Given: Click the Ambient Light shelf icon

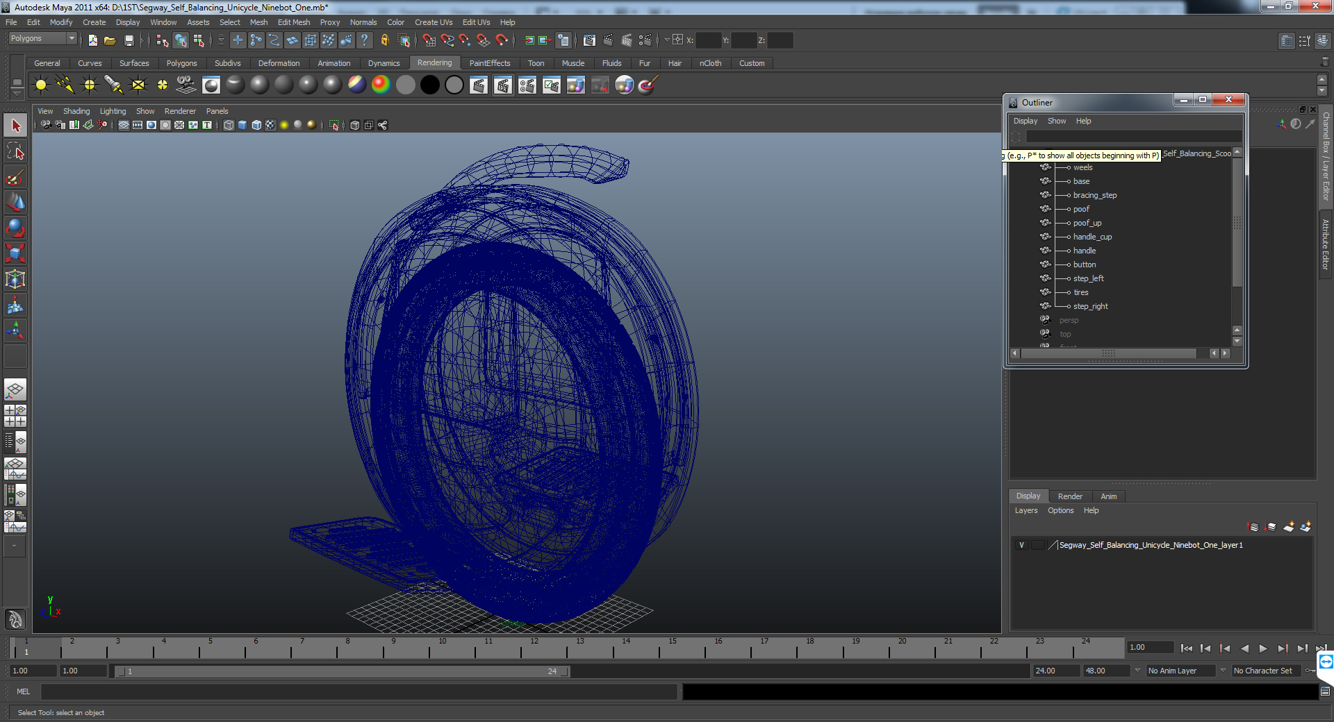Looking at the screenshot, I should pyautogui.click(x=41, y=85).
